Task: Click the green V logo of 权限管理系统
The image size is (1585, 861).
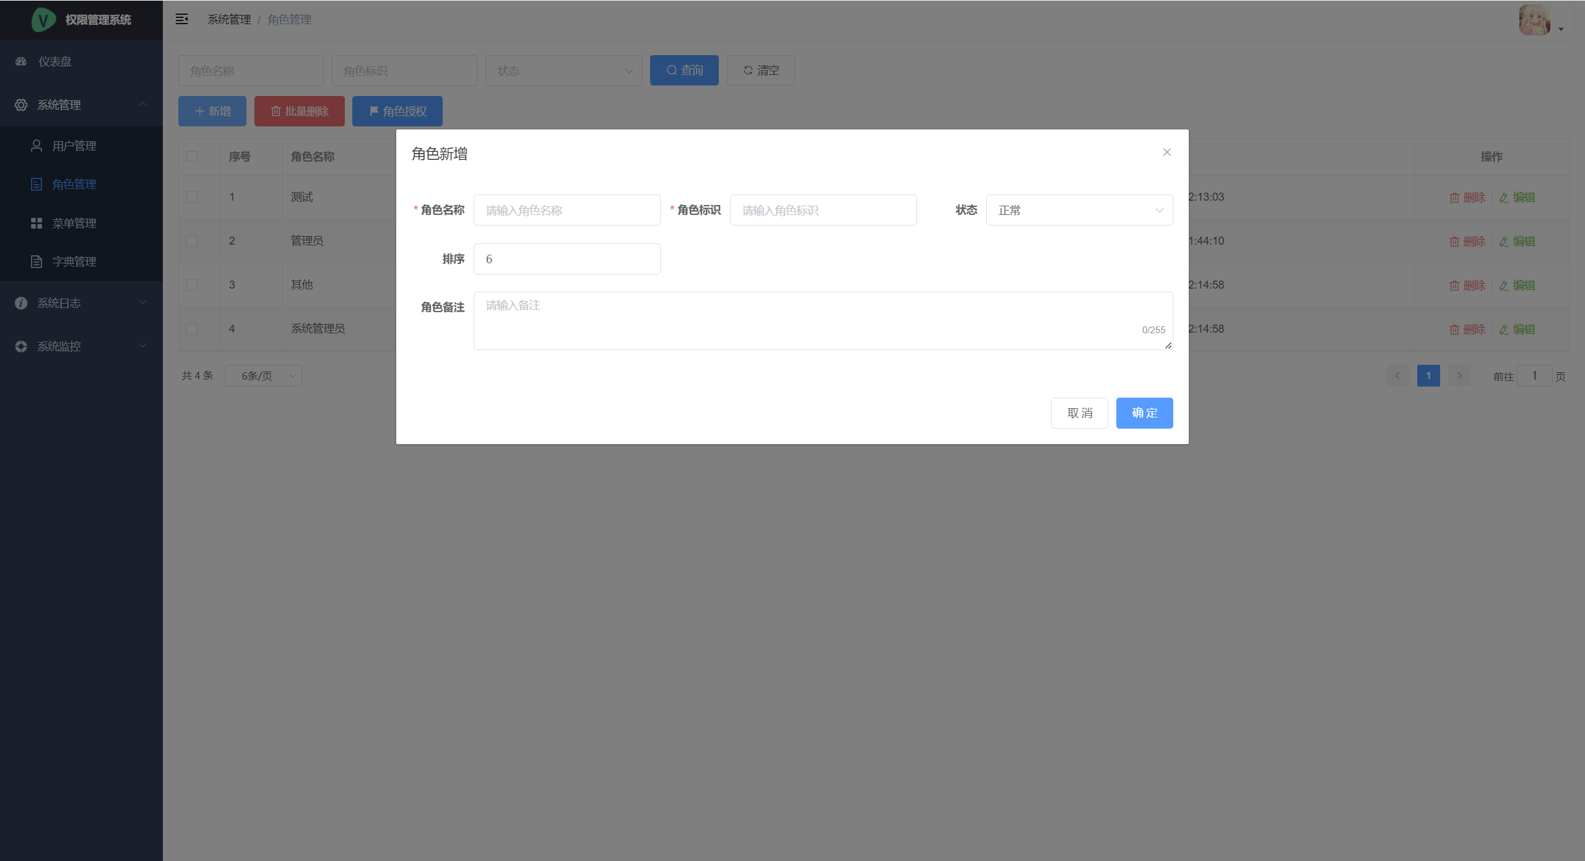Action: [x=43, y=20]
